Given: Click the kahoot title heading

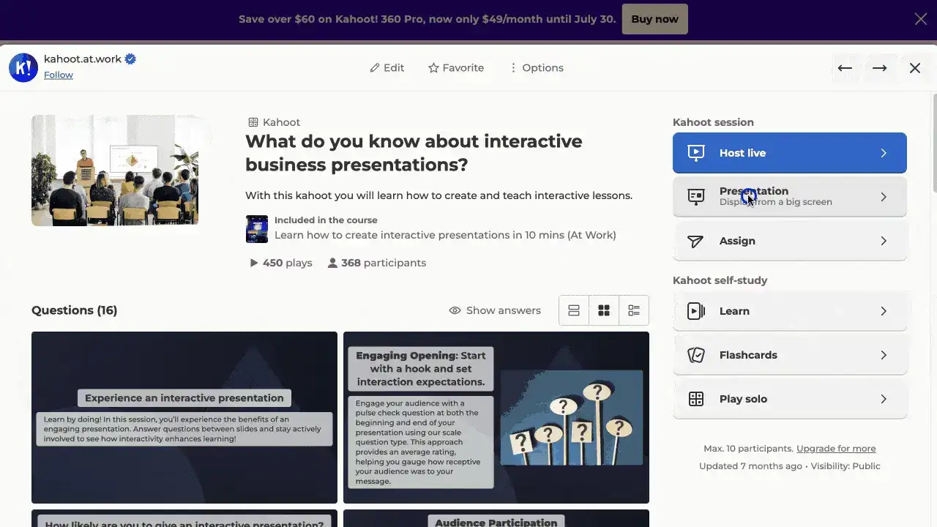Looking at the screenshot, I should click(x=414, y=153).
